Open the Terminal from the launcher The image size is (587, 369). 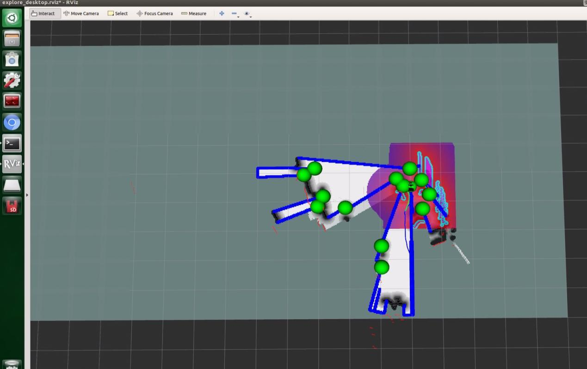click(12, 143)
